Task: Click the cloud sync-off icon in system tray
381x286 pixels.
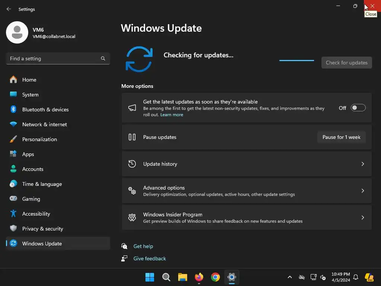Action: [x=301, y=277]
